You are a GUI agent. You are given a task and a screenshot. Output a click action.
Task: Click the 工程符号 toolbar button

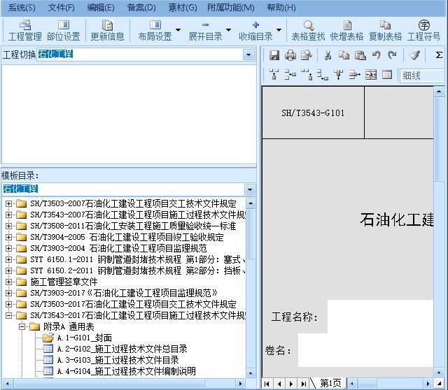tap(424, 31)
